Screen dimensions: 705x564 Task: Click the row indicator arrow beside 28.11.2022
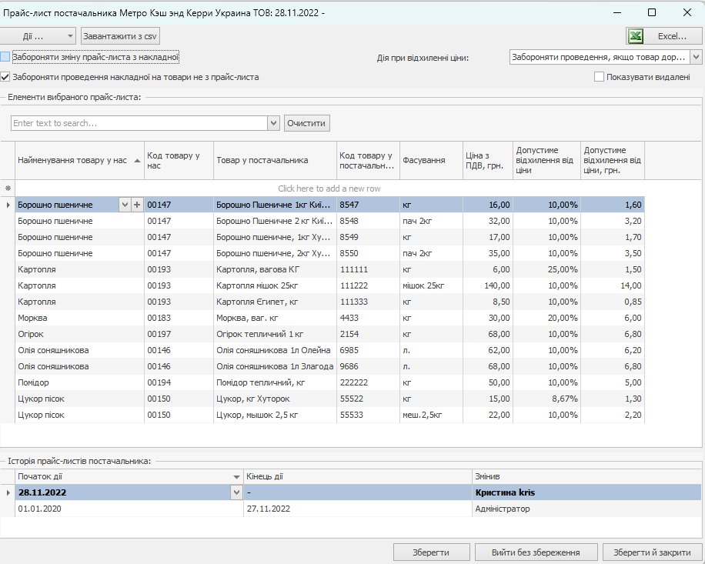pos(8,492)
